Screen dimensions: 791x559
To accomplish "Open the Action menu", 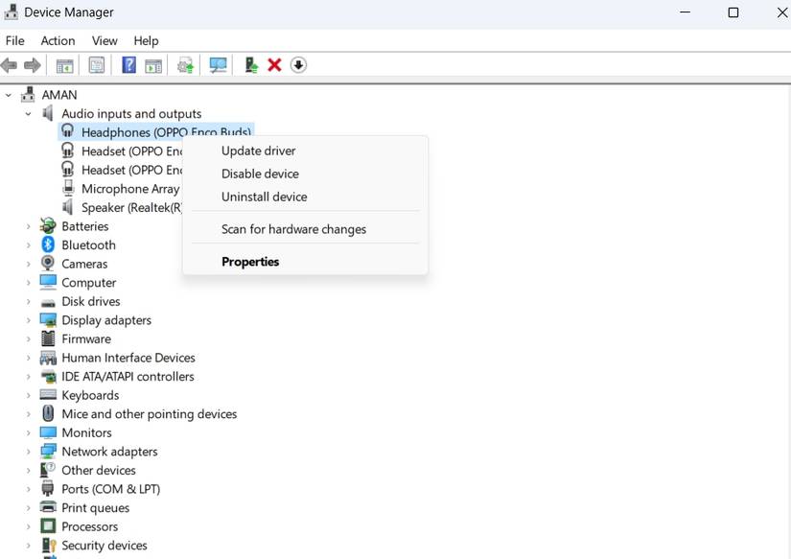I will coord(58,40).
